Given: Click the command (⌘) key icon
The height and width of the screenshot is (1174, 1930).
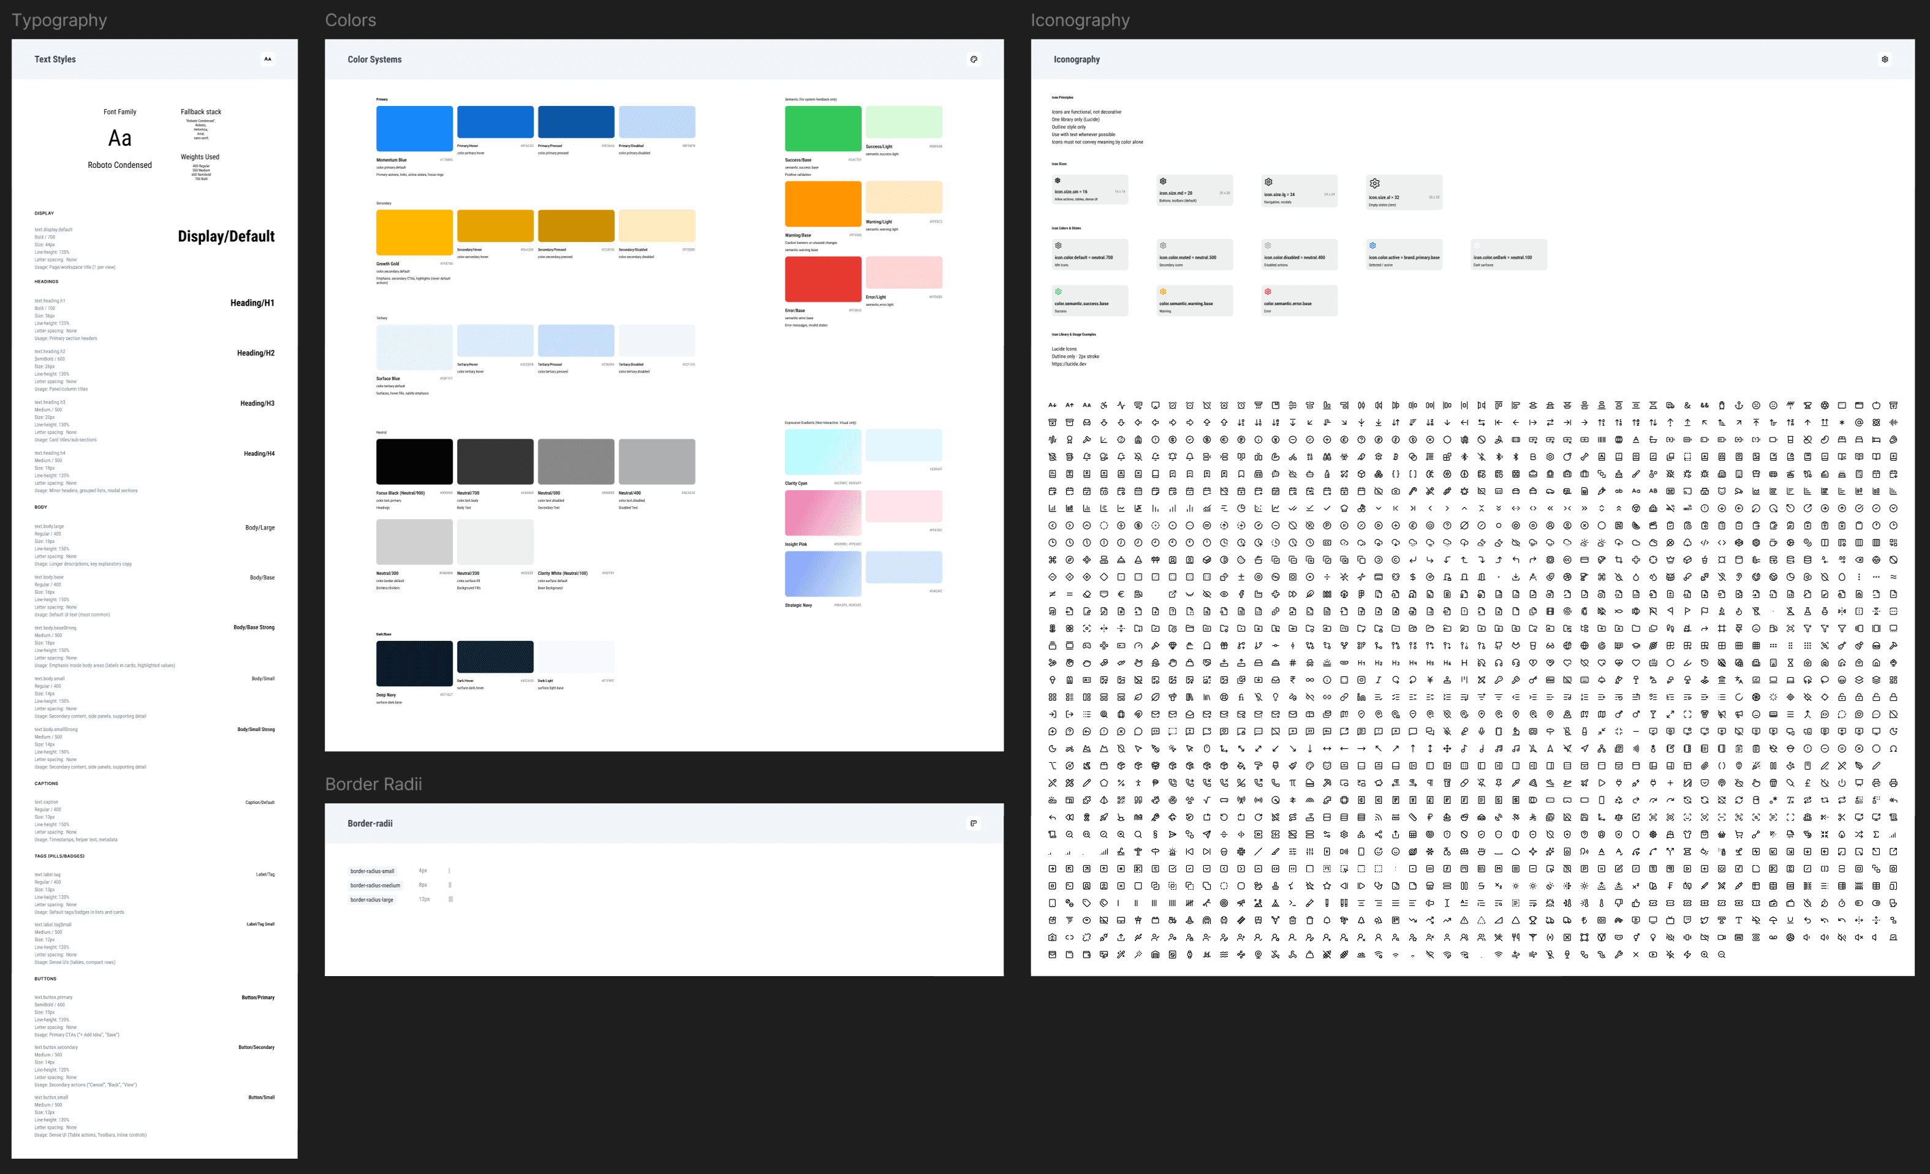Looking at the screenshot, I should click(x=1053, y=560).
